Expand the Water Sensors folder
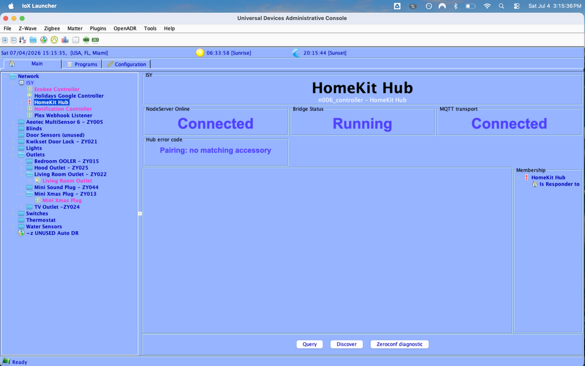 13,227
